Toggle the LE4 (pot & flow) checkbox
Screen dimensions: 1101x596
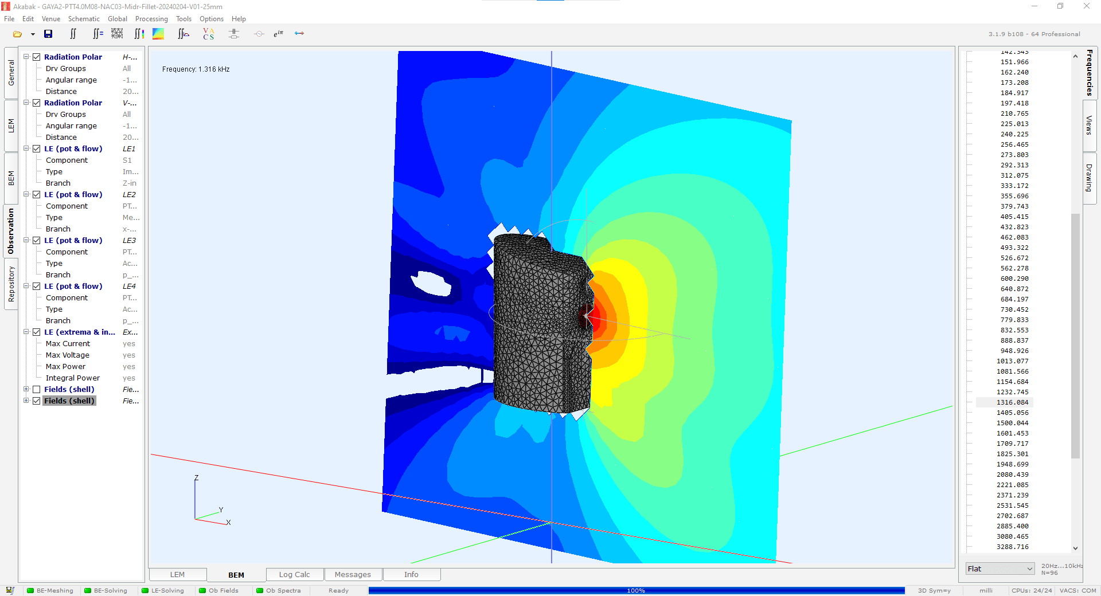coord(37,286)
